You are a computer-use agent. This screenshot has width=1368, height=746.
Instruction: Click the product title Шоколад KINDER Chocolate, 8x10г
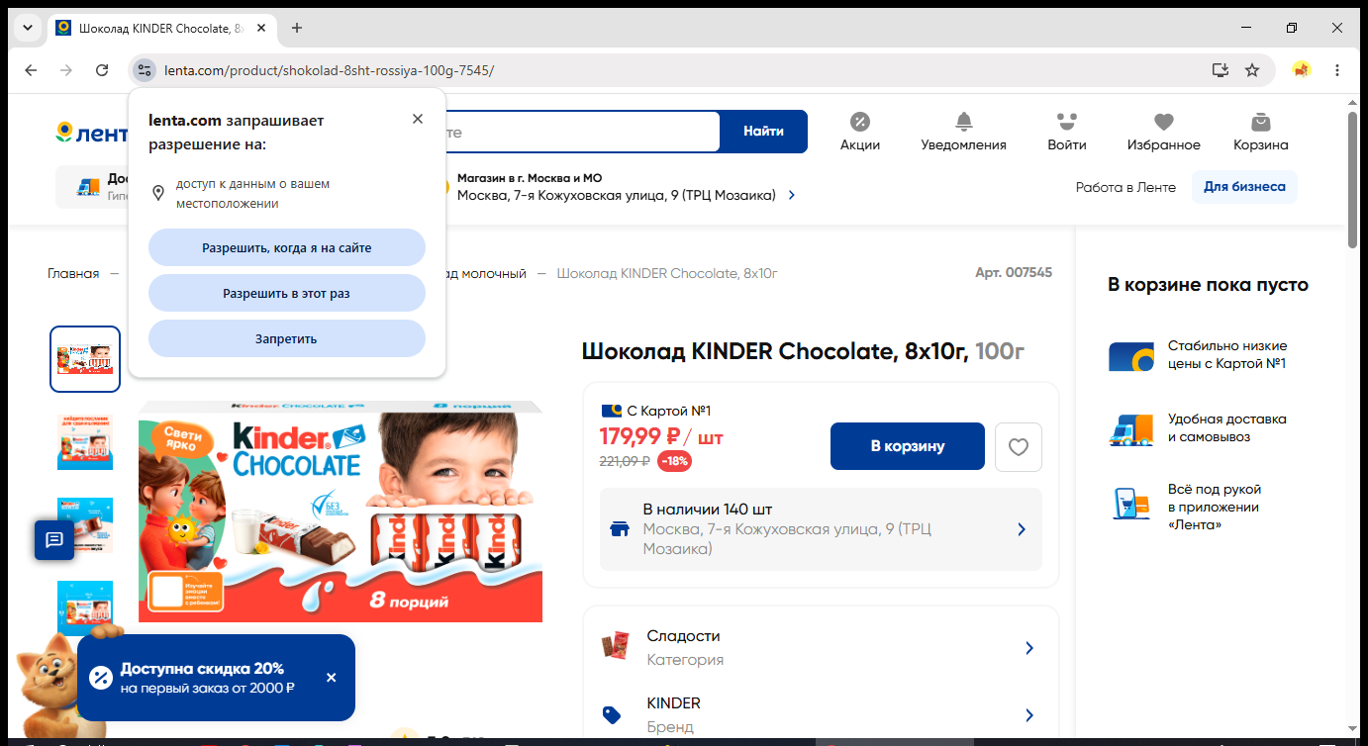[774, 351]
